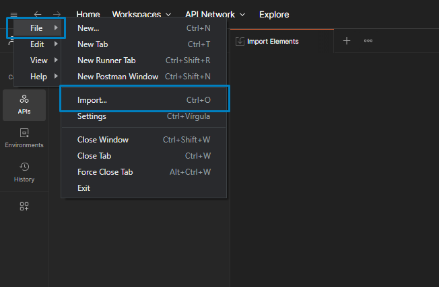Select Close Tab menu entry

[143, 156]
